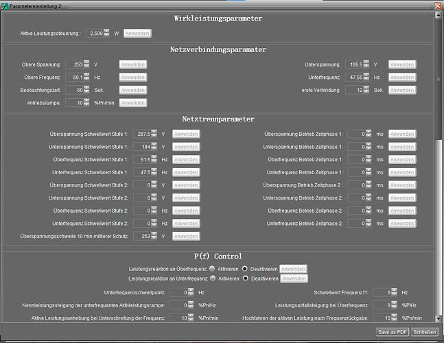Viewport: 444px width, 343px height.
Task: Apply Überfrequenz Schwellwert Stufe 2
Action: click(x=186, y=211)
